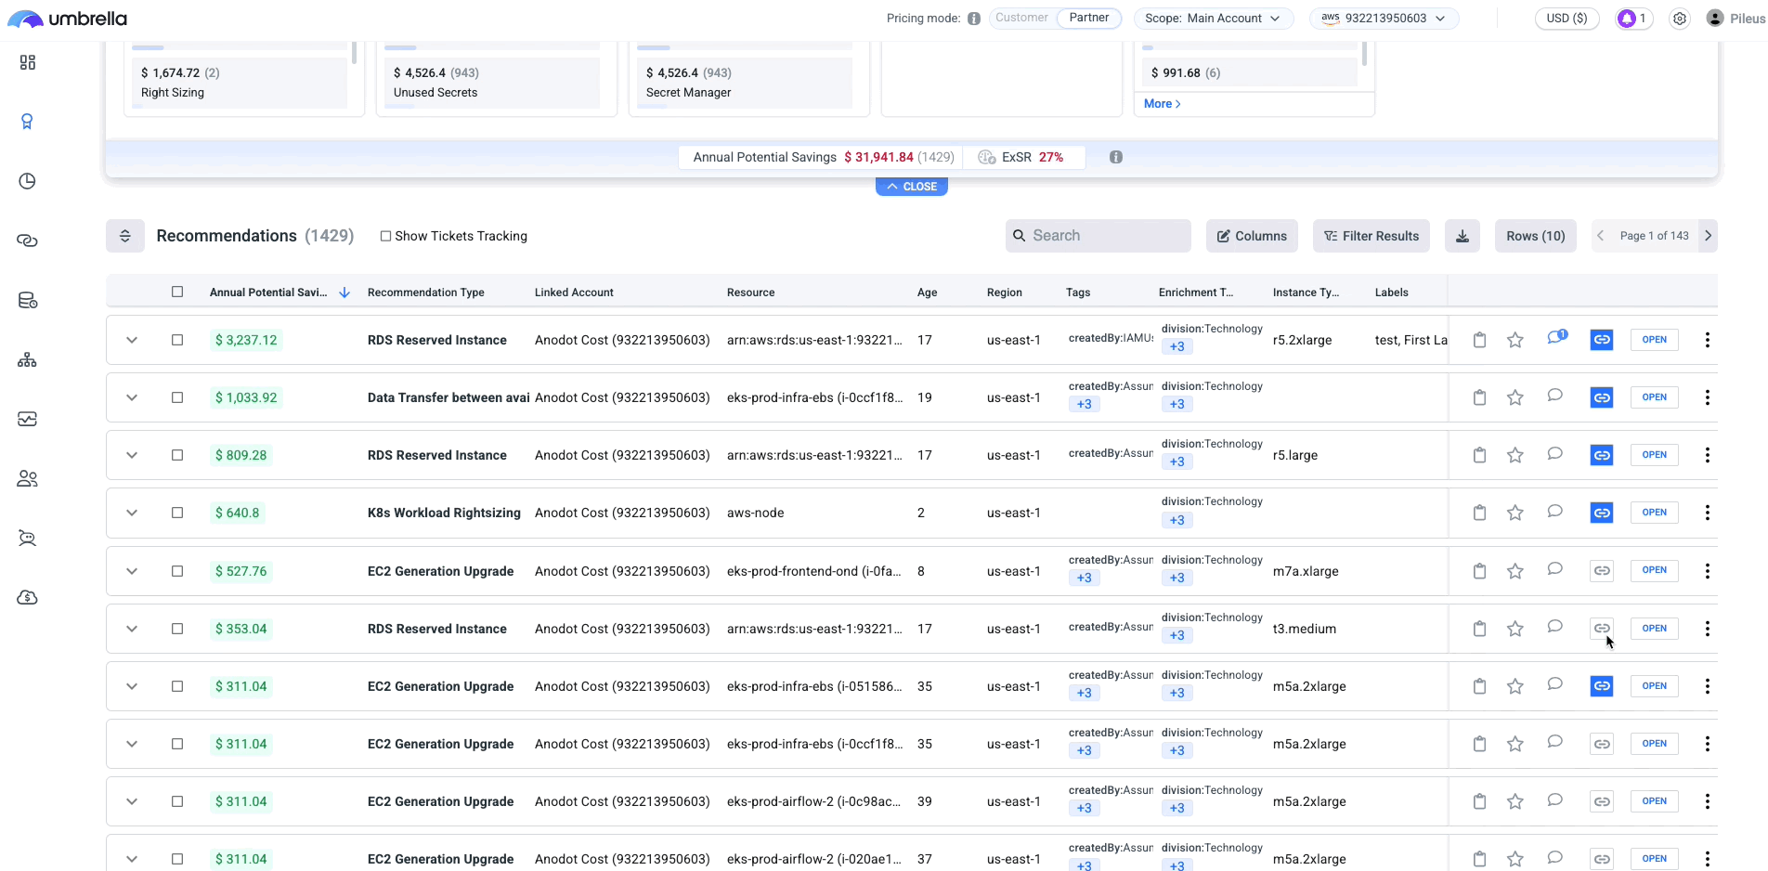Click the More link in the savings card
This screenshot has height=871, width=1768.
point(1163,104)
